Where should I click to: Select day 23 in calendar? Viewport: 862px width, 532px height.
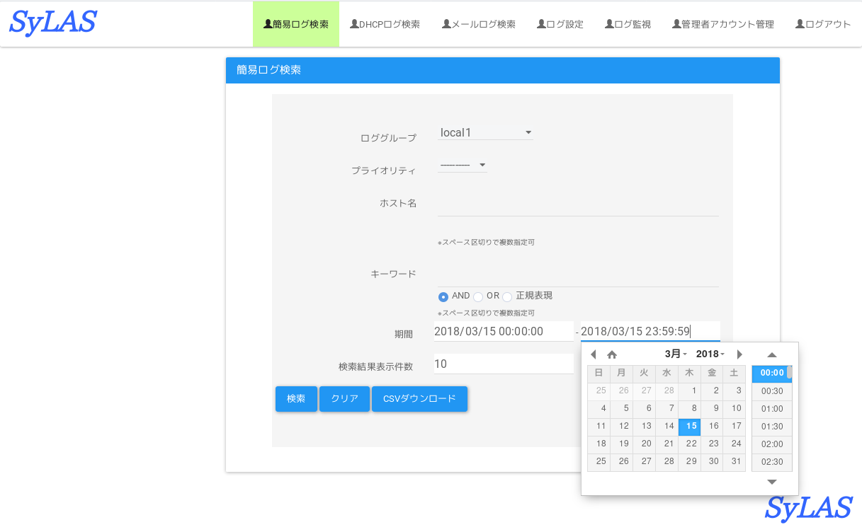tap(712, 444)
